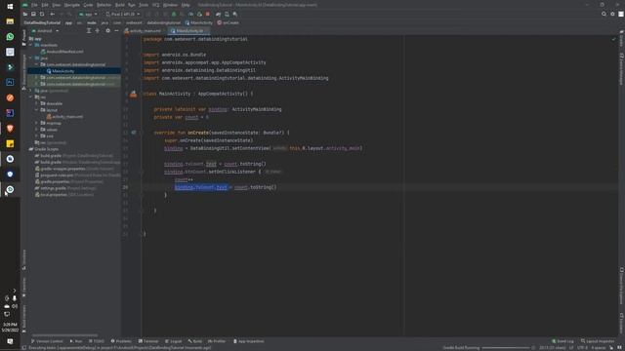This screenshot has width=625, height=351.
Task: Open the Run tool window
Action: click(76, 341)
